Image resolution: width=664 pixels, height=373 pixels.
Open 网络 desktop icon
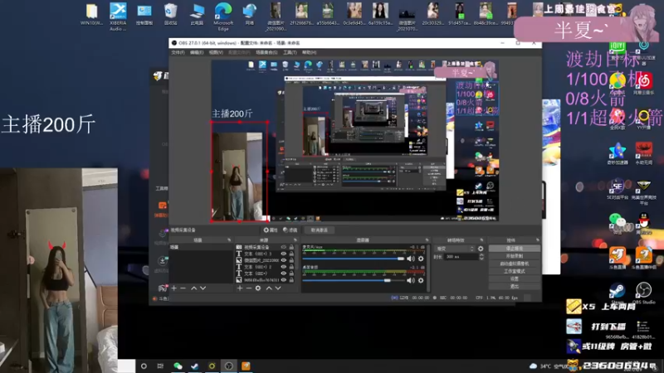click(x=250, y=14)
